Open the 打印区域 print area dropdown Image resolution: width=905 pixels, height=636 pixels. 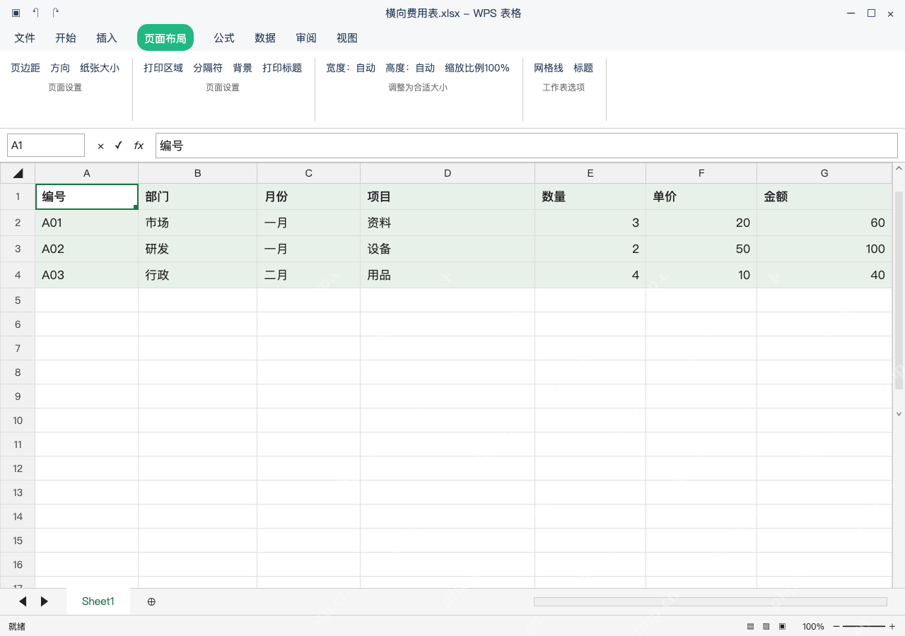tap(163, 68)
